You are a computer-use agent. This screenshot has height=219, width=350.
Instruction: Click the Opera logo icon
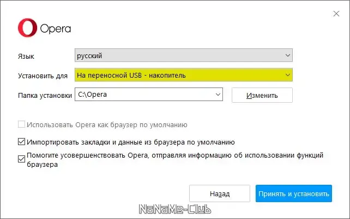click(x=27, y=28)
